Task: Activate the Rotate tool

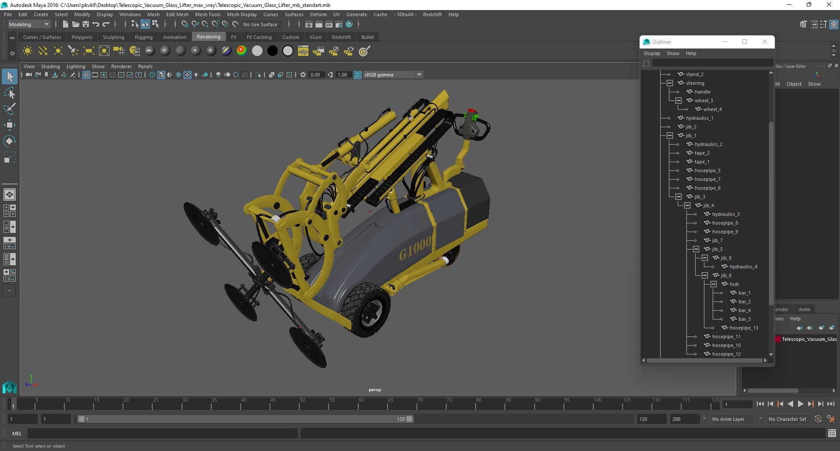Action: [x=10, y=141]
